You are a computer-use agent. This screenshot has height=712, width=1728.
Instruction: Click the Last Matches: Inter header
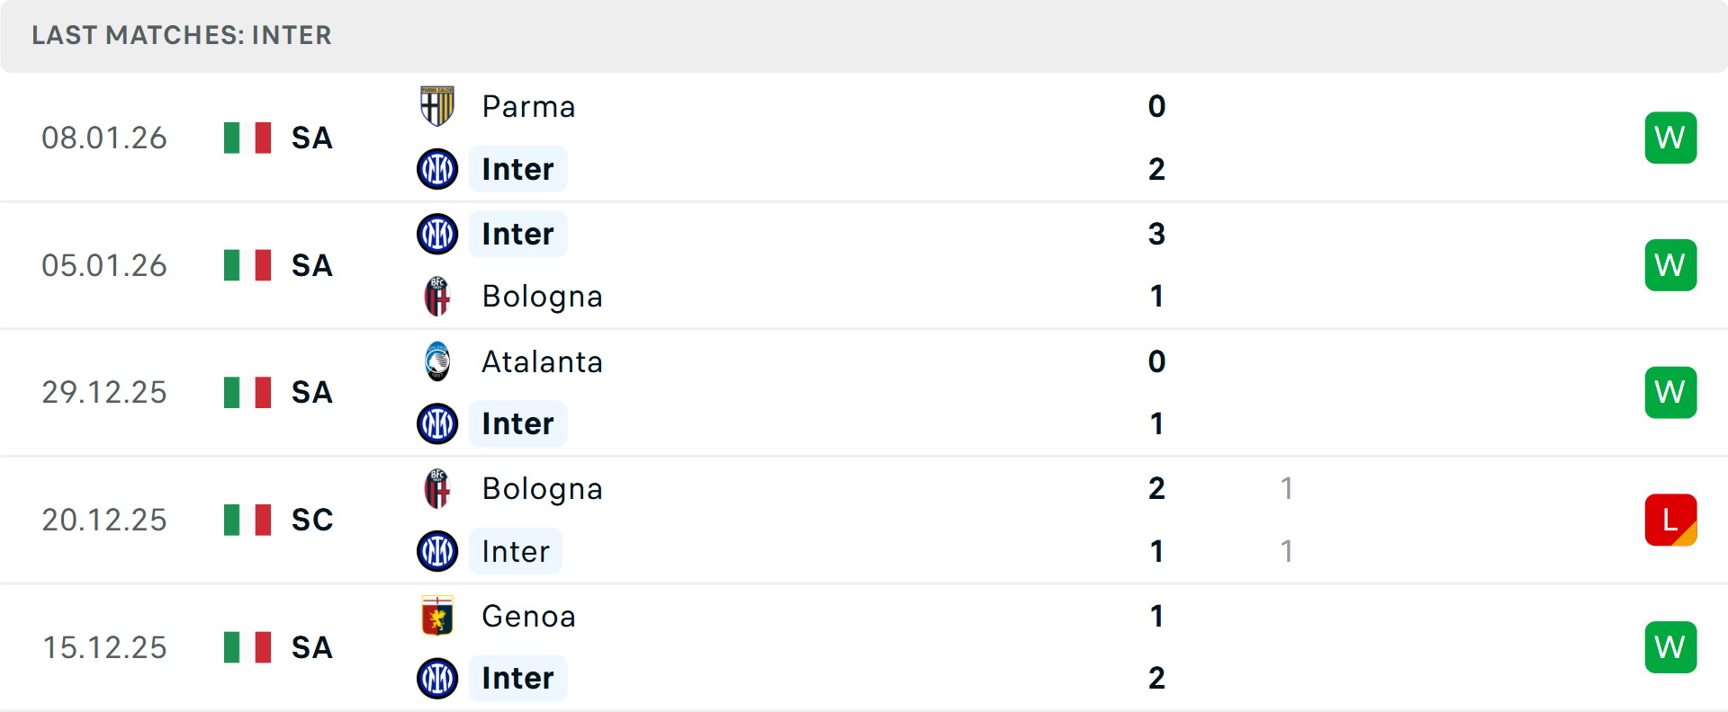(182, 35)
